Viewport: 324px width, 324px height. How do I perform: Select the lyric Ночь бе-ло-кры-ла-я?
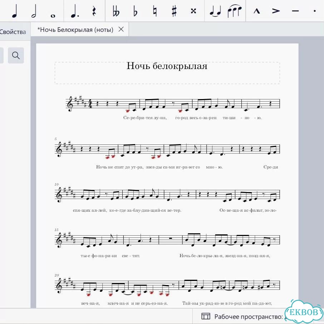point(201,256)
